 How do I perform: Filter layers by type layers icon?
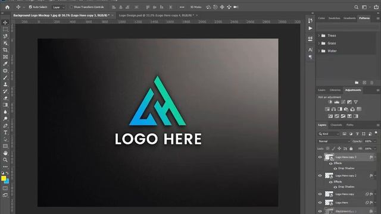click(357, 134)
